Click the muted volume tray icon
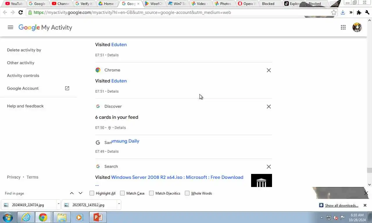372x223 pixels. pyautogui.click(x=336, y=217)
